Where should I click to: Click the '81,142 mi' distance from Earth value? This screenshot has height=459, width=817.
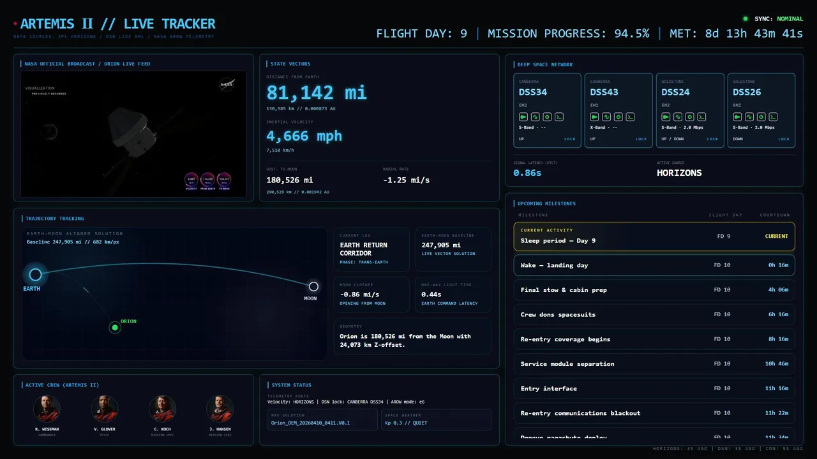pyautogui.click(x=317, y=93)
